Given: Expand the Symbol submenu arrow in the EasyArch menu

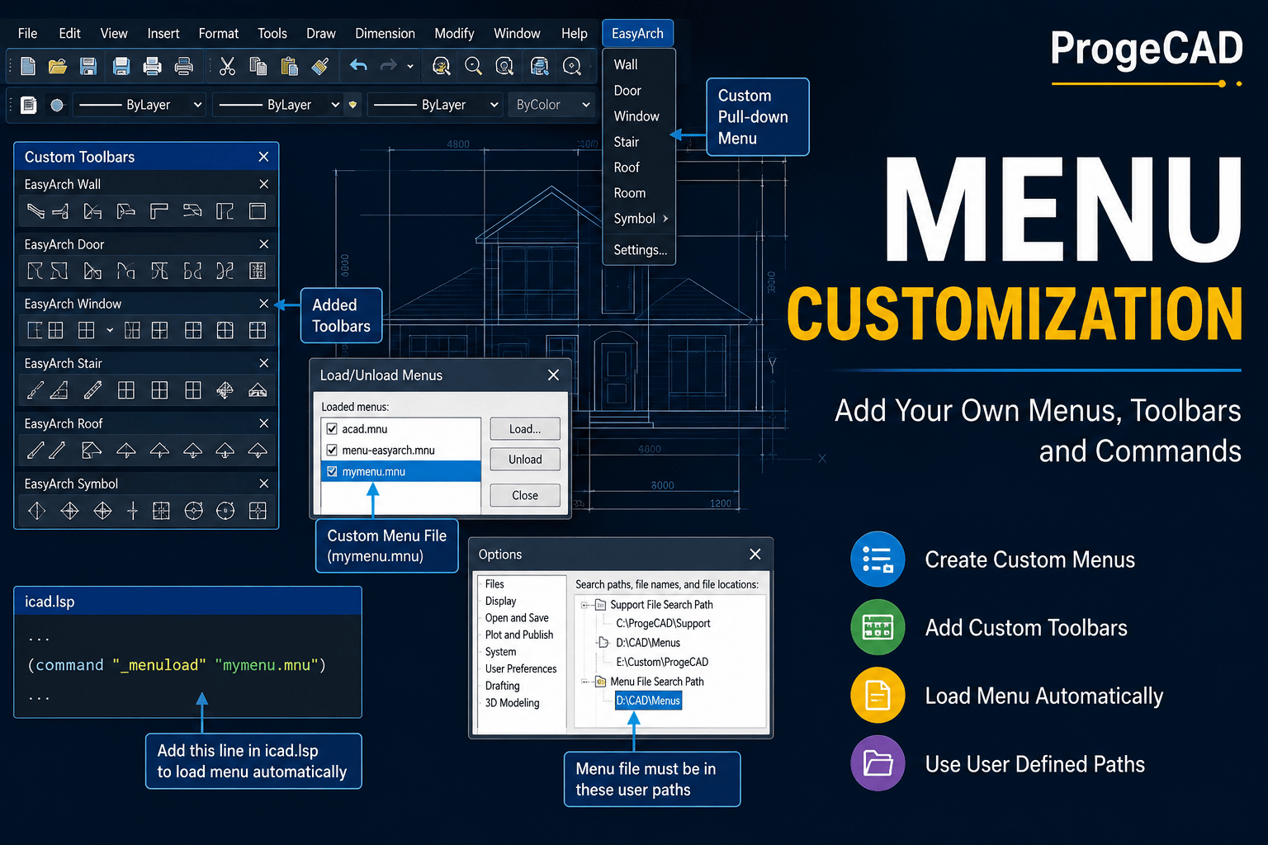Looking at the screenshot, I should coord(665,219).
